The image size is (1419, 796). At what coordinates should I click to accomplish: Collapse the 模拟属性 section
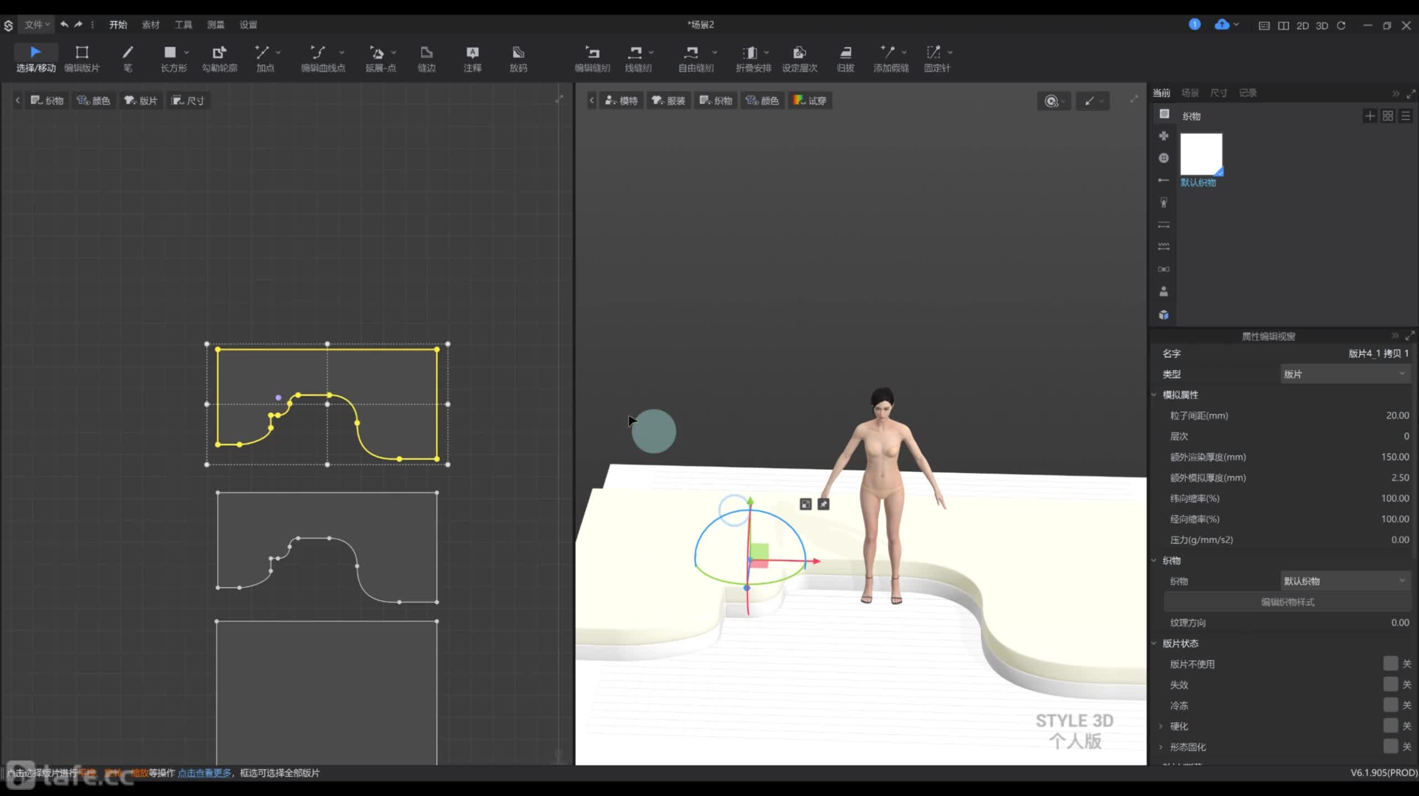tap(1155, 395)
